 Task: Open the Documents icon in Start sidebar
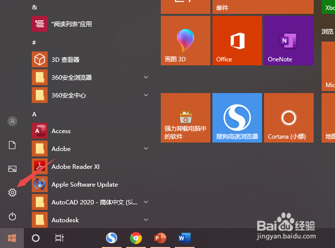click(12, 145)
